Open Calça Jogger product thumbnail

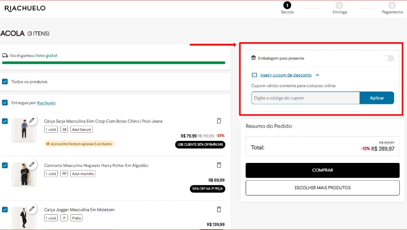tap(24, 218)
